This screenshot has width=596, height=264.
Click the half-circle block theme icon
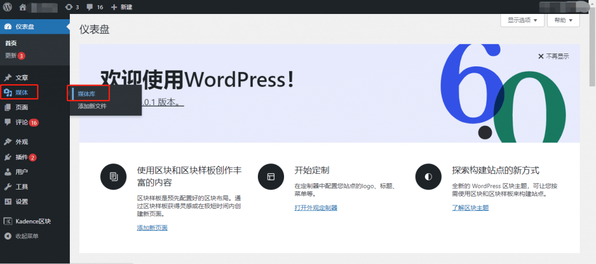pyautogui.click(x=428, y=177)
